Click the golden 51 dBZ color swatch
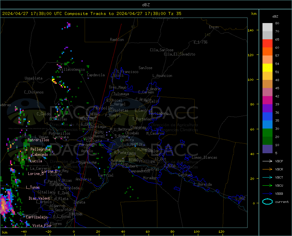 (267, 76)
